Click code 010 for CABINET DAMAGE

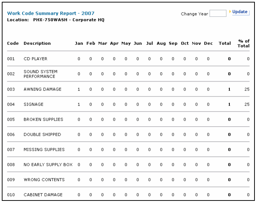[11, 195]
